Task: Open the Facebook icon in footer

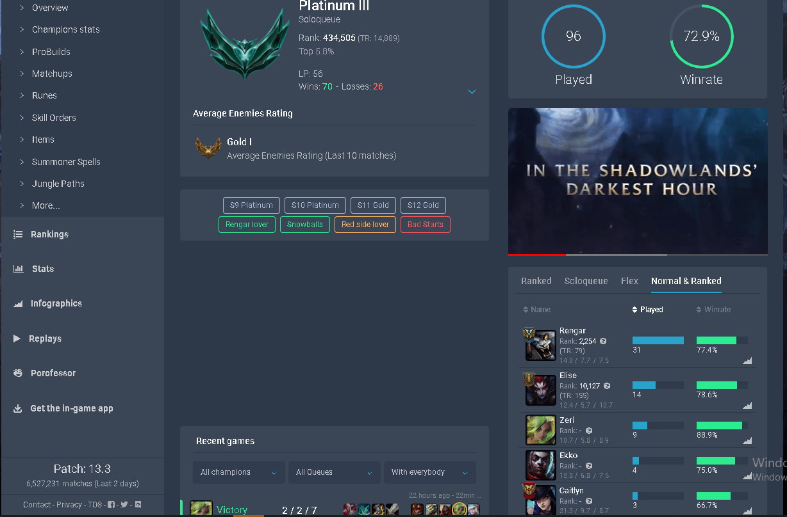Action: (112, 505)
